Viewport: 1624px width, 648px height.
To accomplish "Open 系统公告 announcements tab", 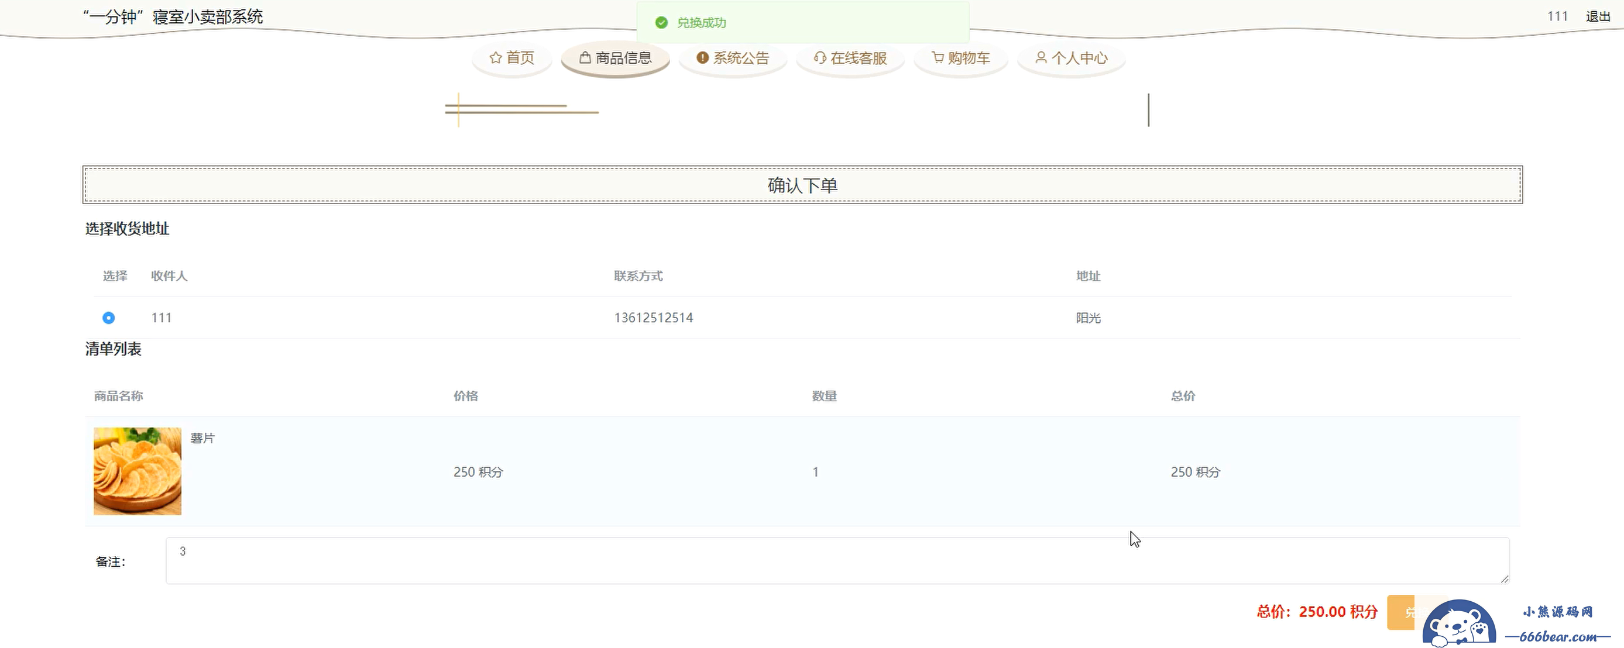I will pyautogui.click(x=733, y=58).
